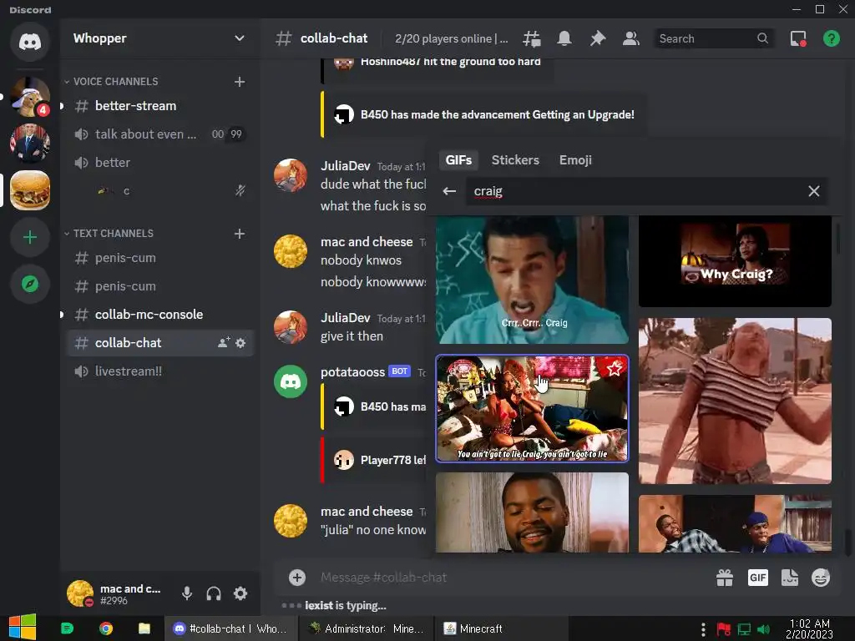Create a new voice channel
Viewport: 855px width, 641px height.
(240, 82)
